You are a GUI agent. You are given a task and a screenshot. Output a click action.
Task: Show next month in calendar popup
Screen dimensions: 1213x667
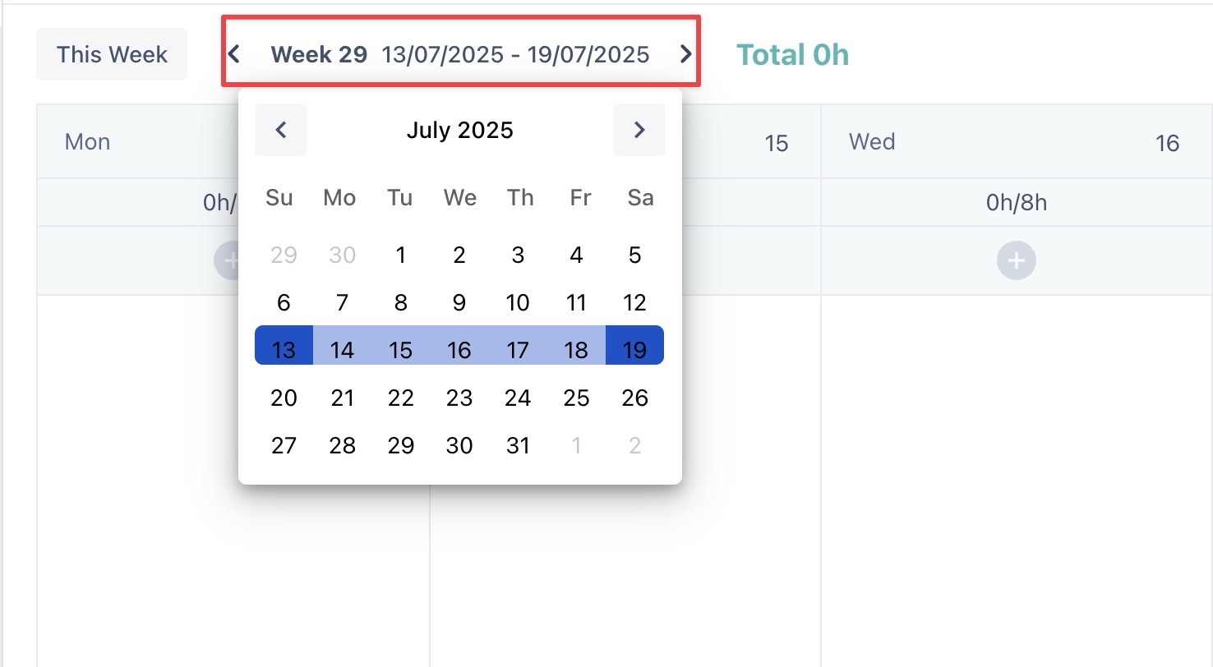[x=639, y=130]
